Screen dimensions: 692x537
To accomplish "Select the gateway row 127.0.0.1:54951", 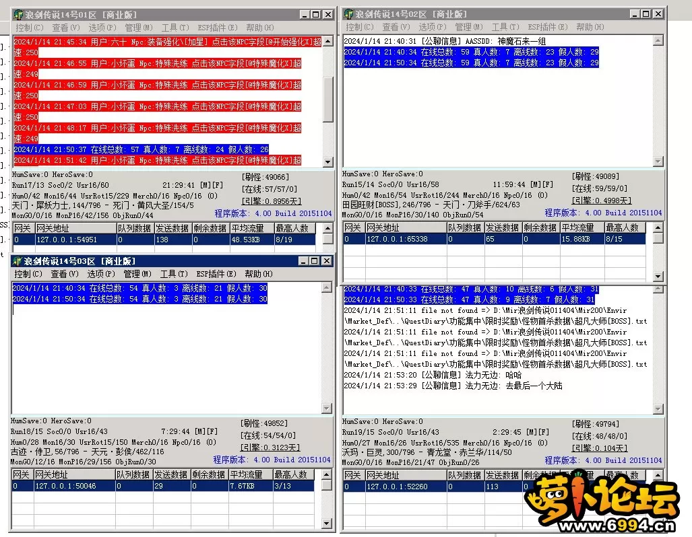I will click(164, 240).
